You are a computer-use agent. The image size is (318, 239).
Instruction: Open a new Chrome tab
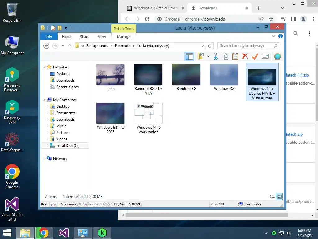258,8
